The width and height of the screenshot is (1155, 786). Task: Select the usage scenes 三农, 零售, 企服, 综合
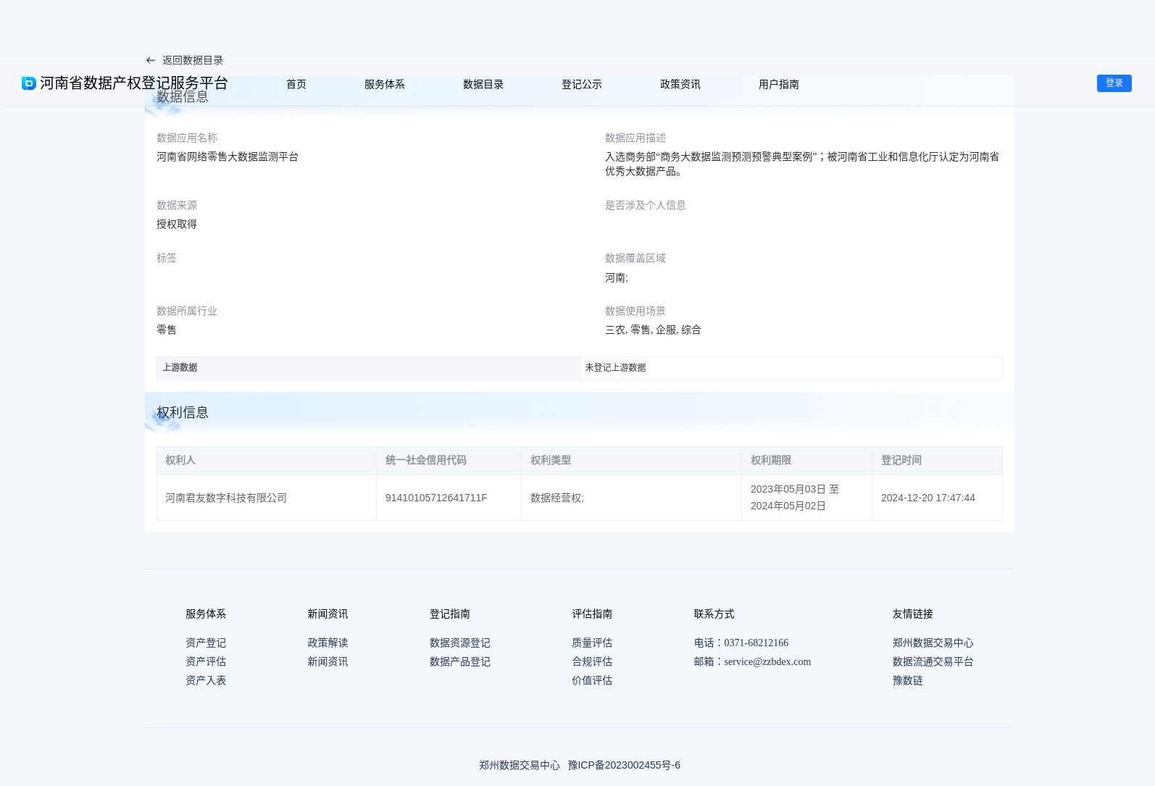[653, 330]
